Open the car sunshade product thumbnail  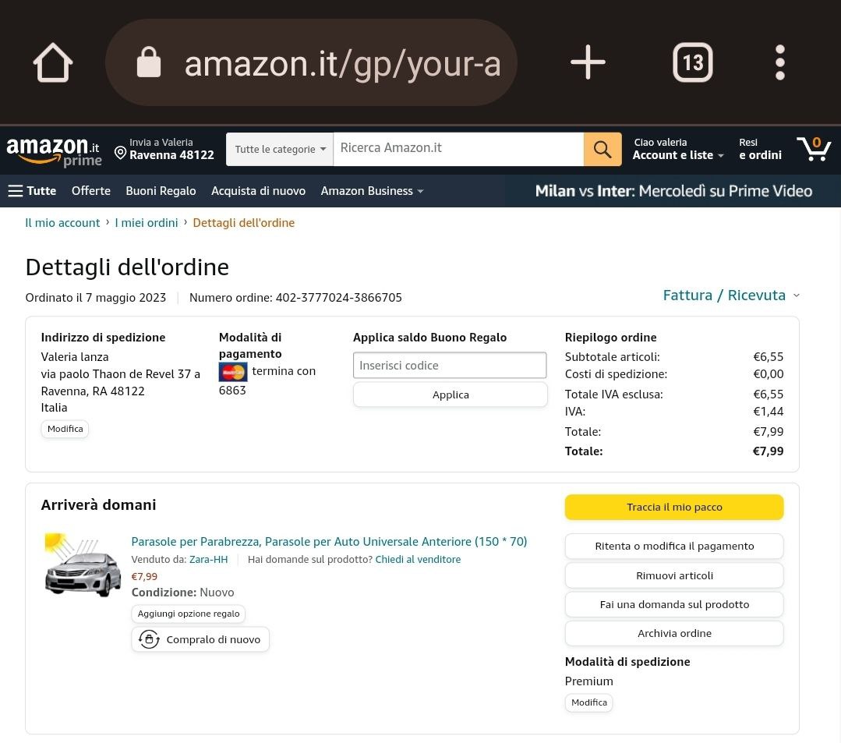tap(83, 566)
